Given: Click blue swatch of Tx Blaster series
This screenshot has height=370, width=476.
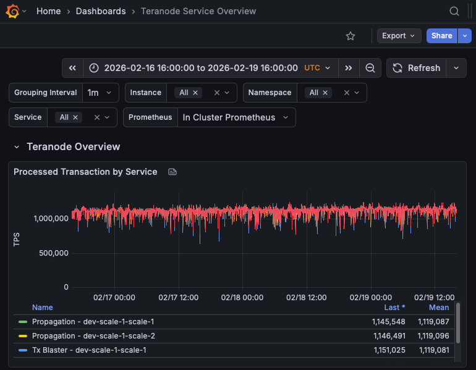Looking at the screenshot, I should (23, 350).
